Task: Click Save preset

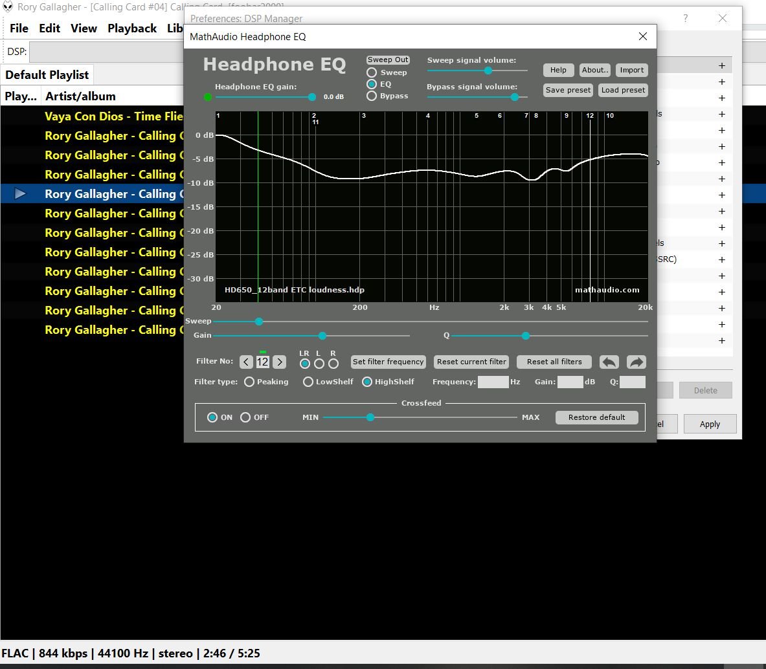Action: click(x=568, y=91)
